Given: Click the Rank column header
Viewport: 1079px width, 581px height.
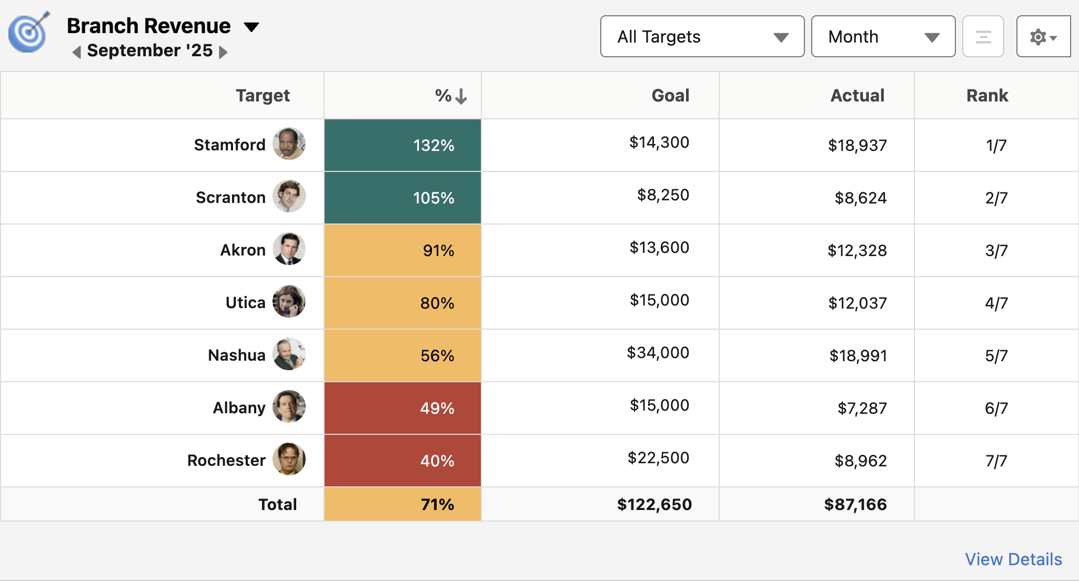Looking at the screenshot, I should click(x=987, y=95).
